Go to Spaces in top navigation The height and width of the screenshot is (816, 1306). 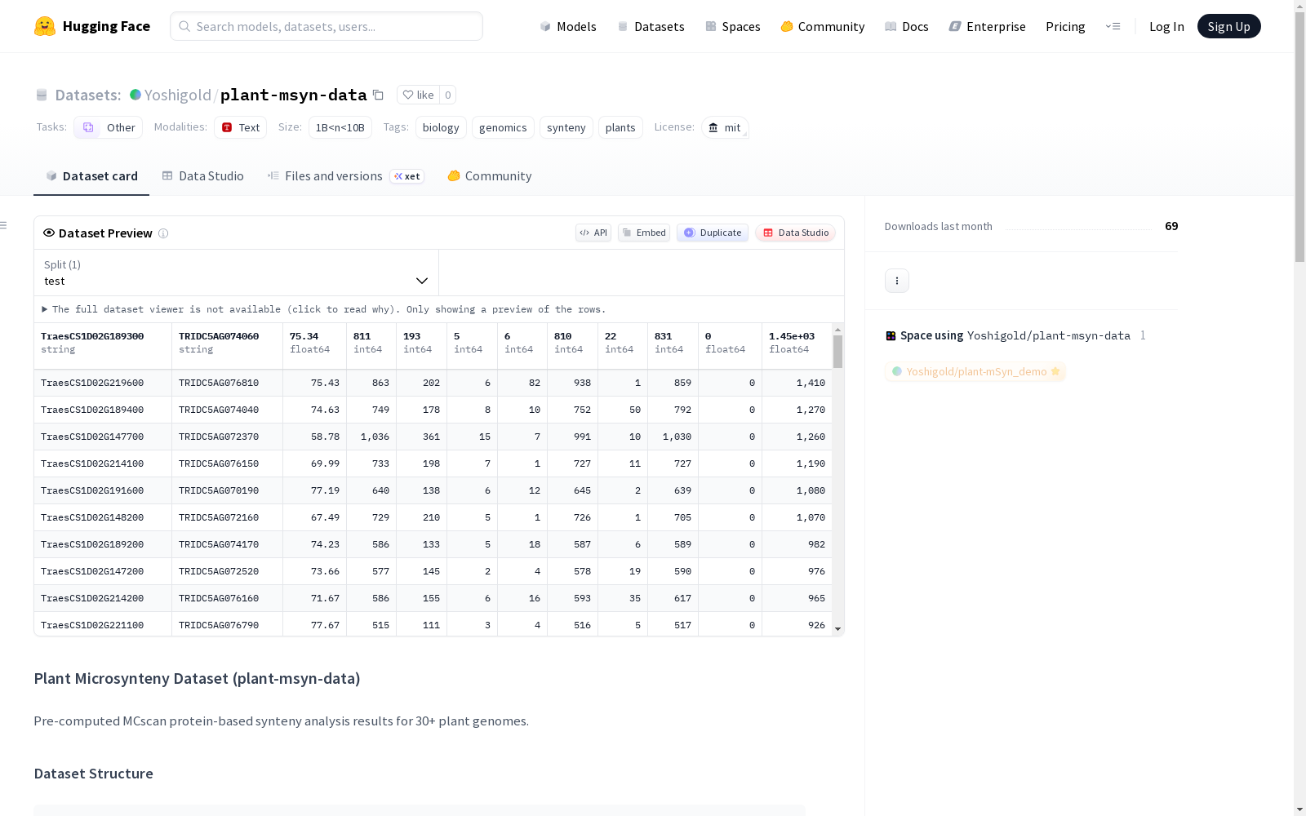733,26
